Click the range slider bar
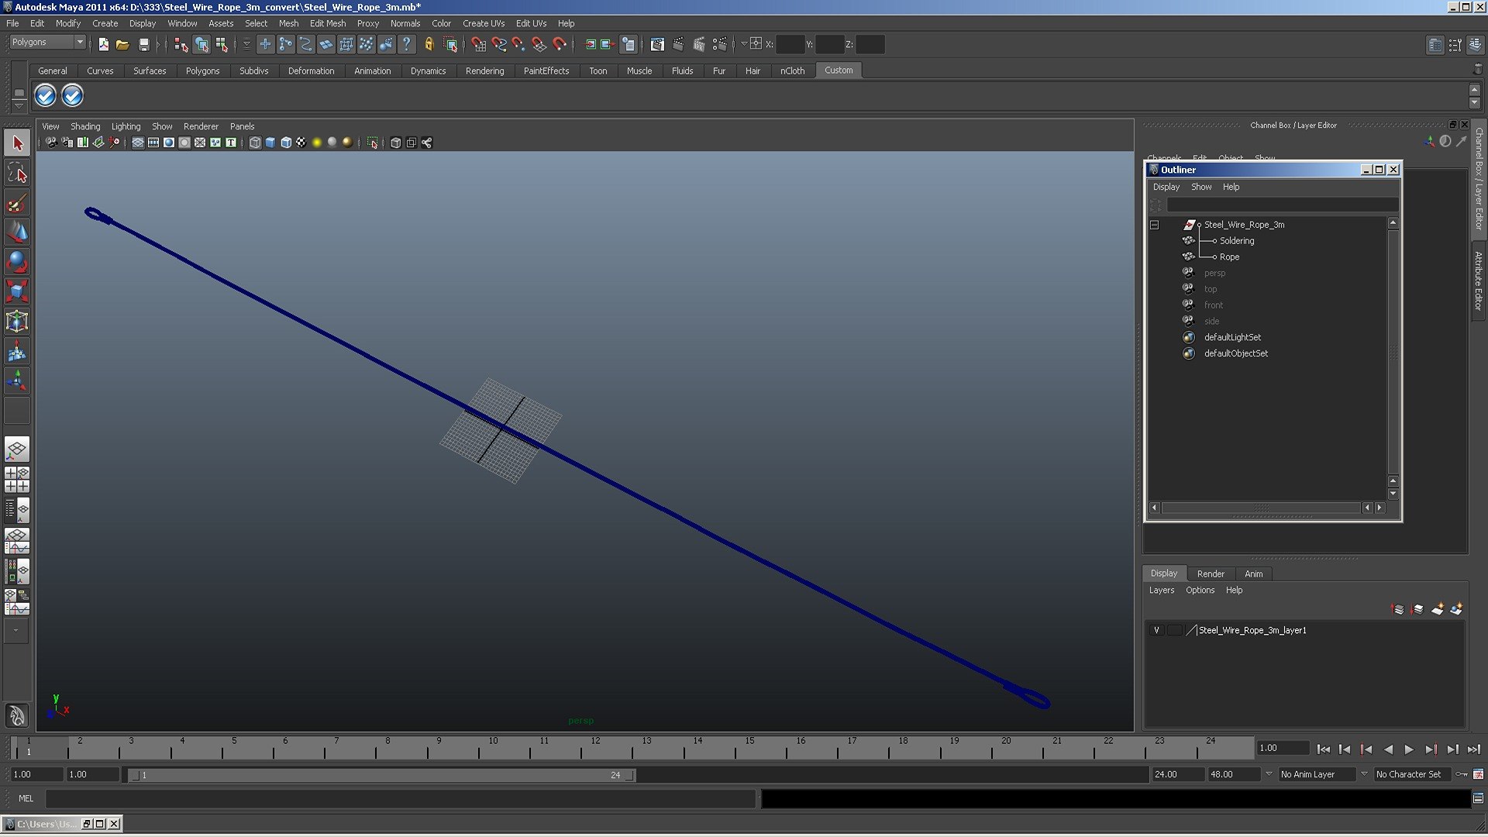 click(382, 775)
